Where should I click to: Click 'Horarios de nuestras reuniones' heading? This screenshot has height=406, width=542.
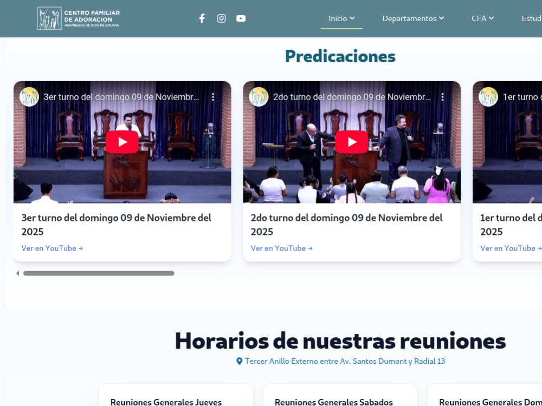point(340,340)
